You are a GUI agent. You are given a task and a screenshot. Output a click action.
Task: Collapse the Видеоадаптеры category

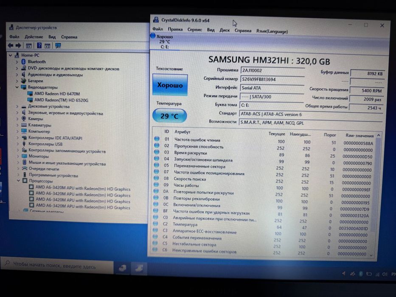17,87
